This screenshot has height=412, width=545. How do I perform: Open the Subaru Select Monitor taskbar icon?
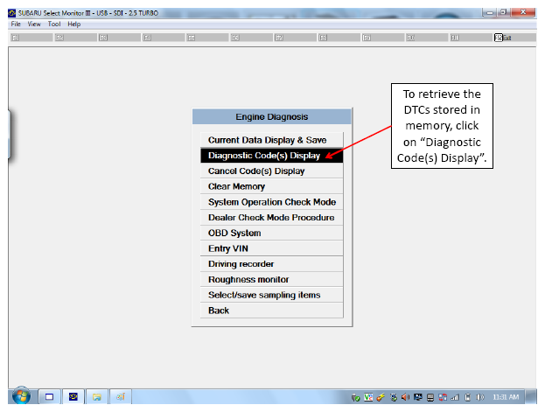tap(73, 397)
